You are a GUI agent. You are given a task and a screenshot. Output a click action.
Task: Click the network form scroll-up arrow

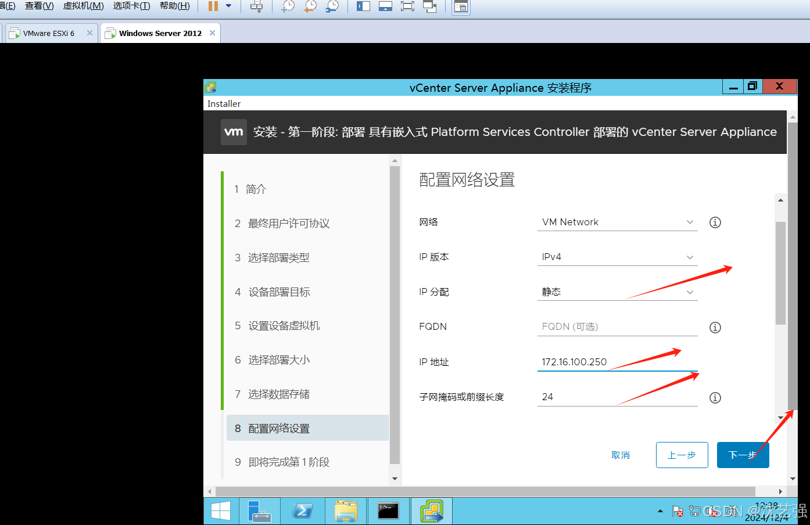click(x=780, y=200)
